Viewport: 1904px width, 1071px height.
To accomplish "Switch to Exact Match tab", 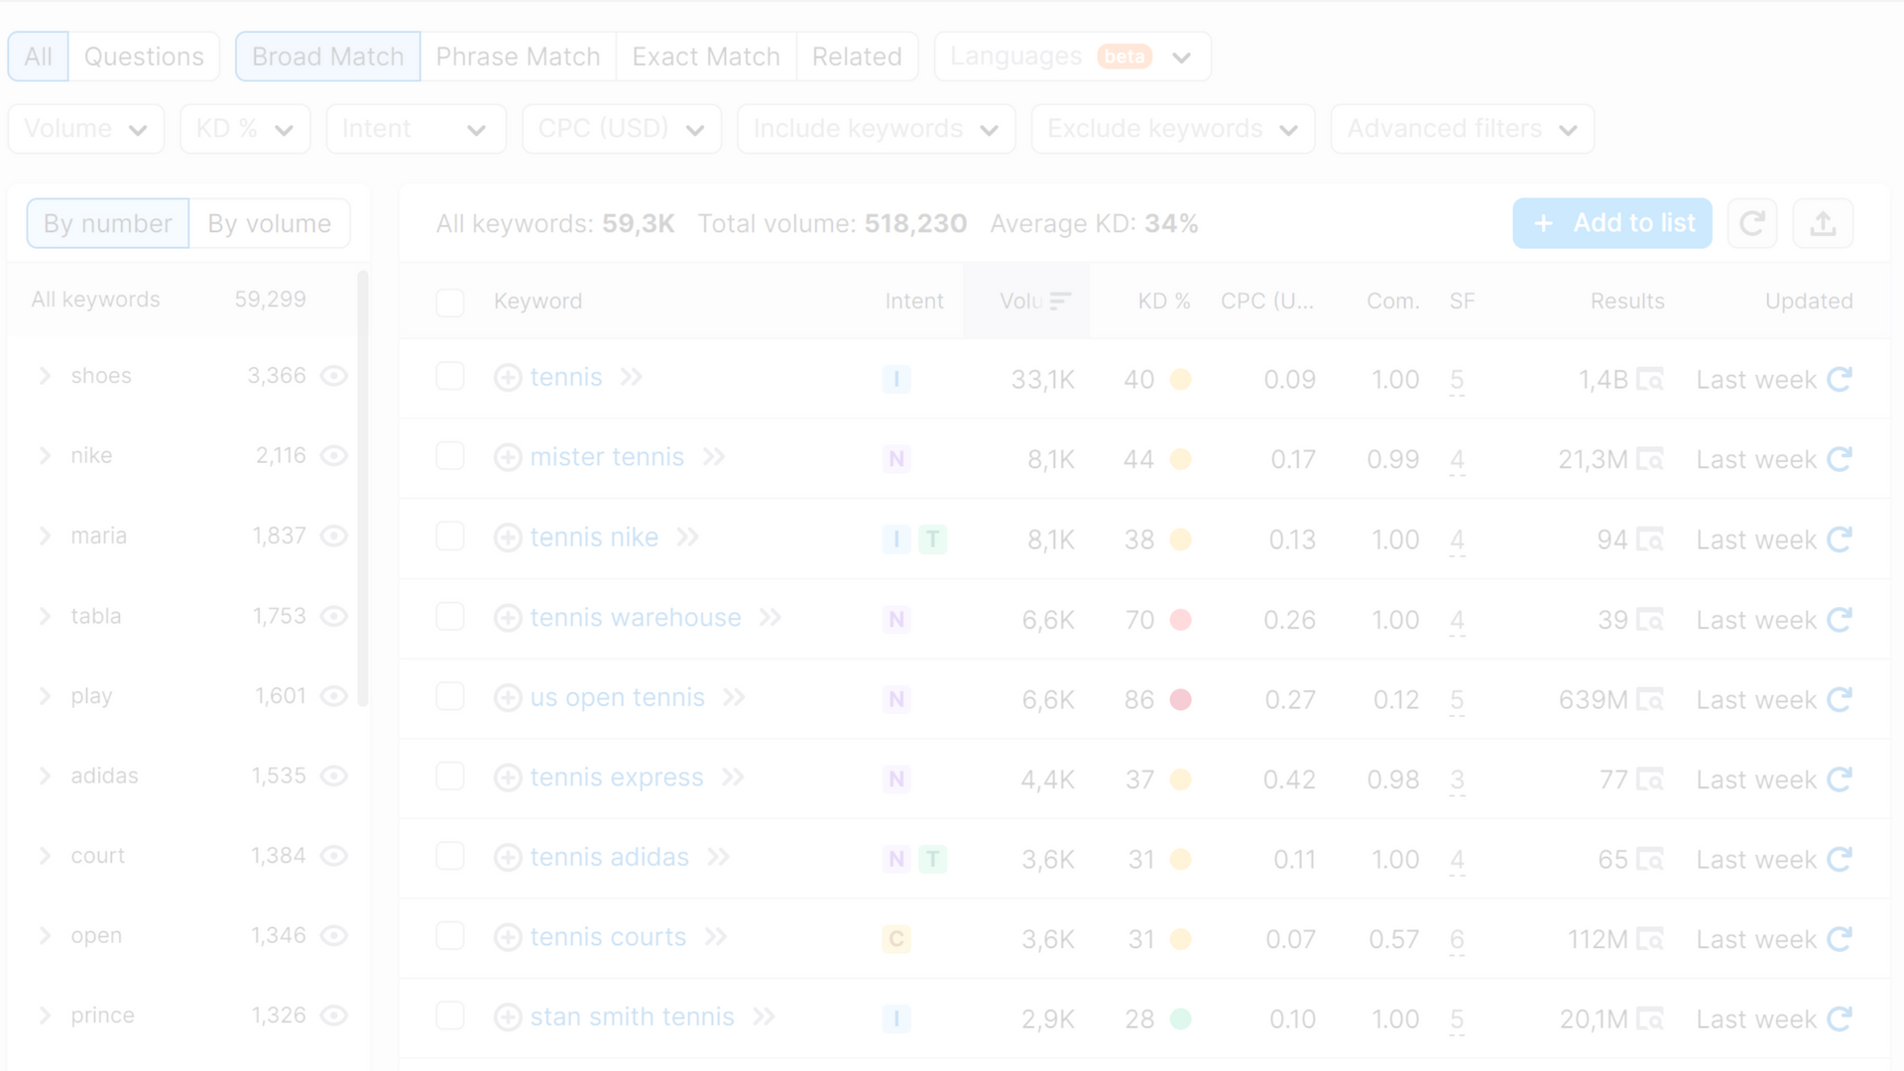I will point(706,57).
